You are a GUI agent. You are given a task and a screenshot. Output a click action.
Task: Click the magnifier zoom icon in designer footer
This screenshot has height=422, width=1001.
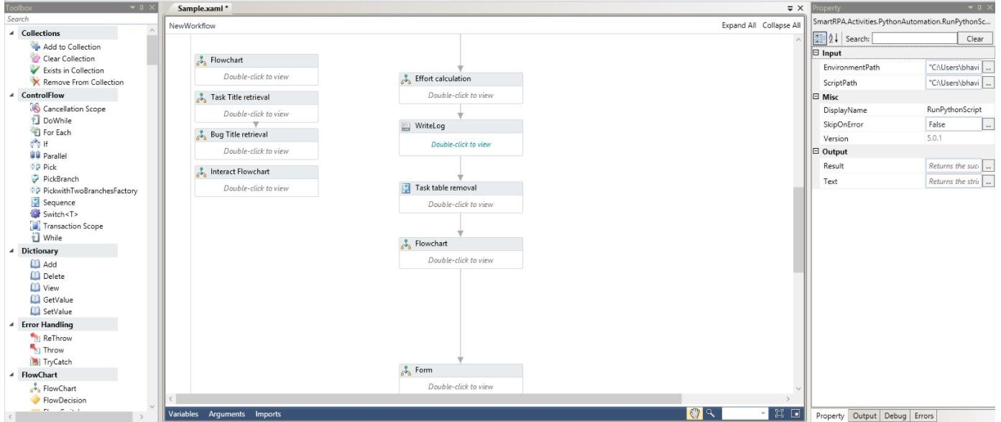[709, 413]
